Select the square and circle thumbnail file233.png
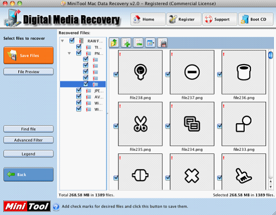276x215 pixels. click(244, 124)
